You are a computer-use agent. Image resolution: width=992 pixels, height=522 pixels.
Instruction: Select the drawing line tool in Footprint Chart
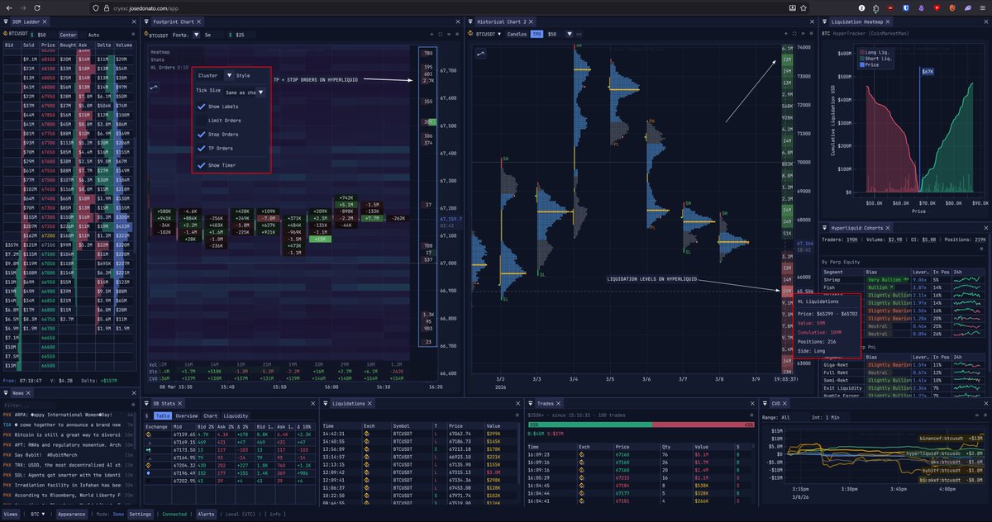pyautogui.click(x=155, y=87)
